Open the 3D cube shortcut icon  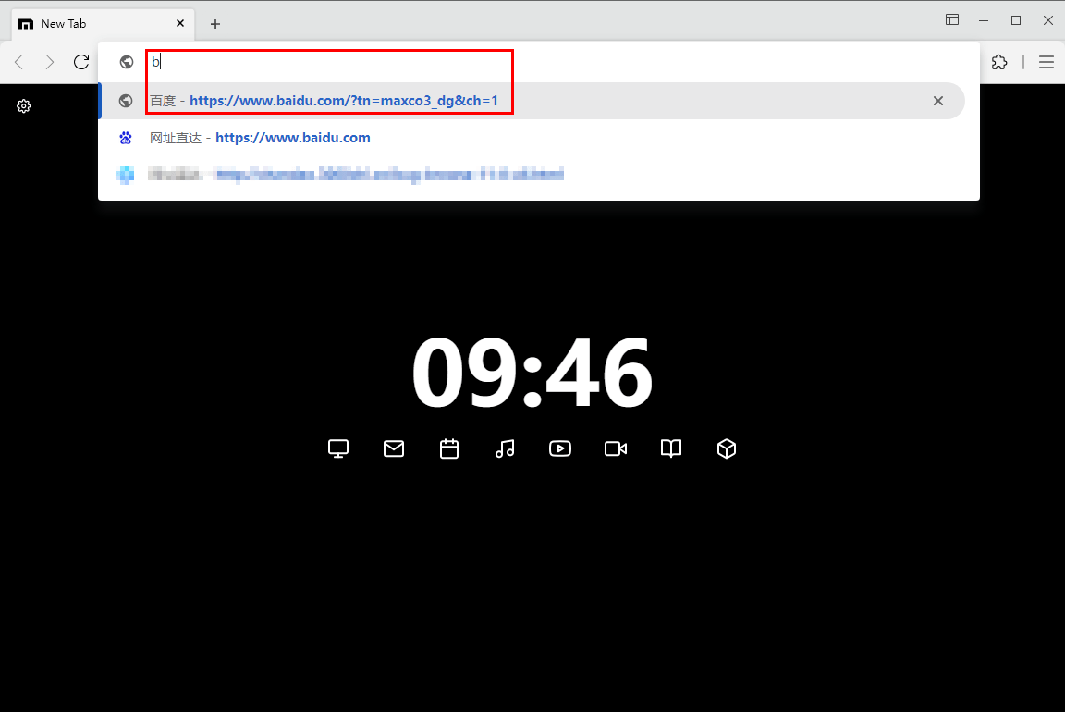[x=727, y=448]
